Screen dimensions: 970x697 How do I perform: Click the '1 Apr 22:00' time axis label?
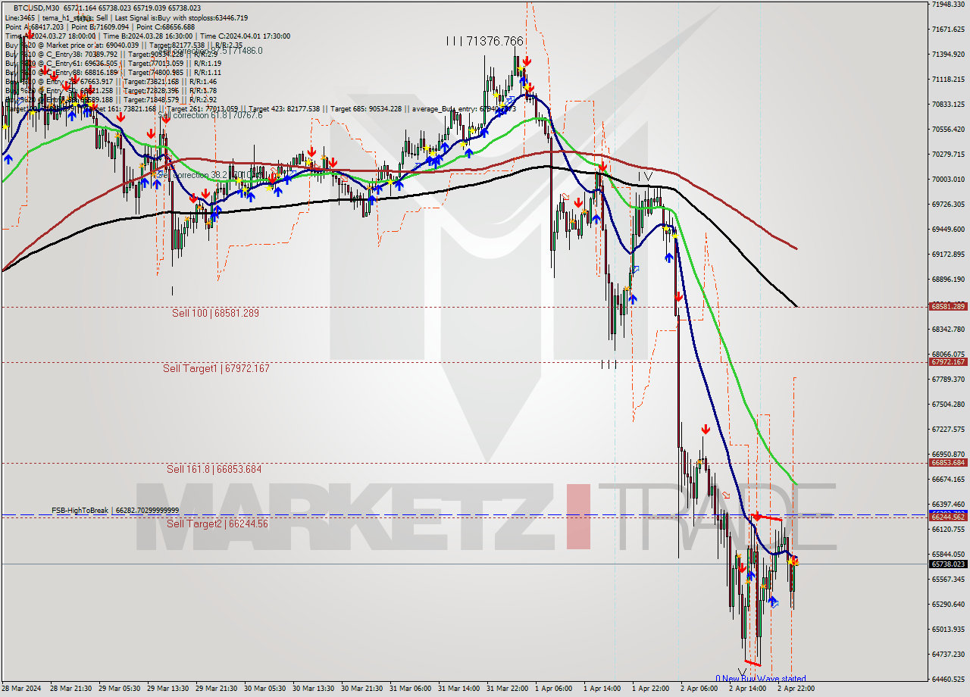652,689
